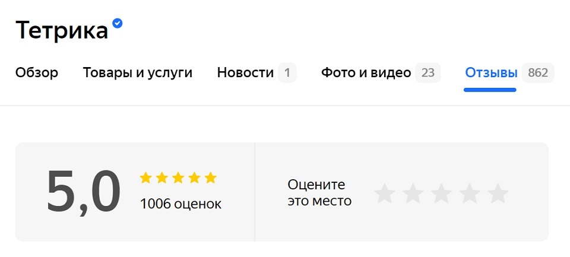Viewport: 570px width, 257px height.
Task: Rate this place two stars
Action: 413,193
